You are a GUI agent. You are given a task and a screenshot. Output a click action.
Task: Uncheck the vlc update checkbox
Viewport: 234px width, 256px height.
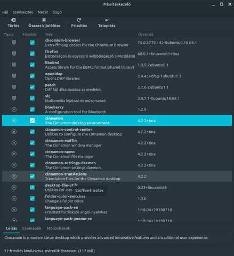click(32, 98)
